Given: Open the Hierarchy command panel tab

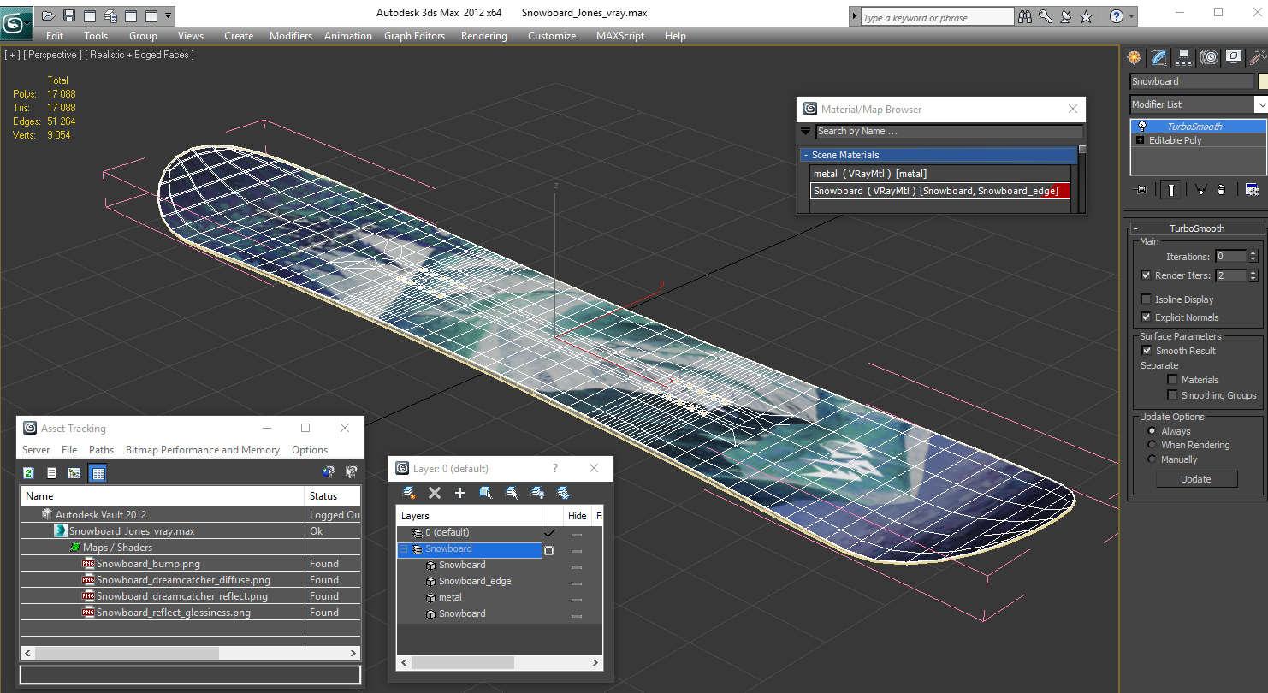Looking at the screenshot, I should click(x=1183, y=57).
